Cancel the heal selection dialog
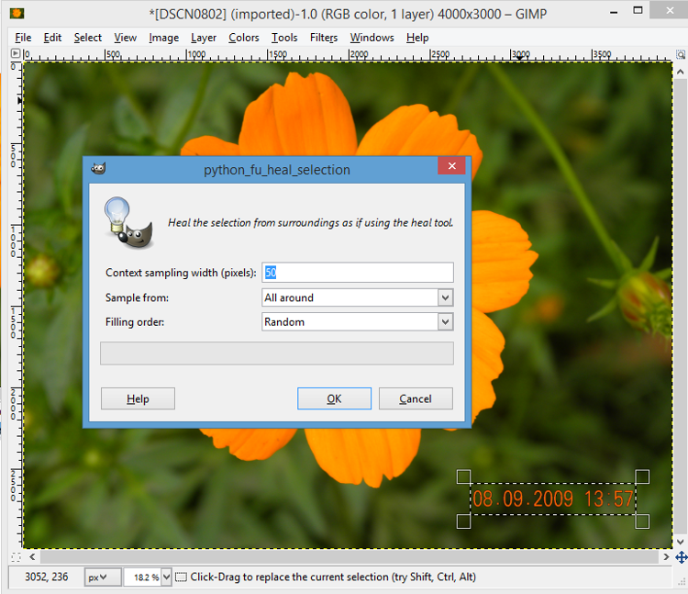 (x=416, y=398)
